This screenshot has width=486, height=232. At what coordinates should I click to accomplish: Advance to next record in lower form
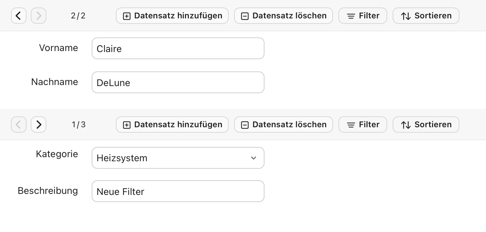click(x=39, y=125)
